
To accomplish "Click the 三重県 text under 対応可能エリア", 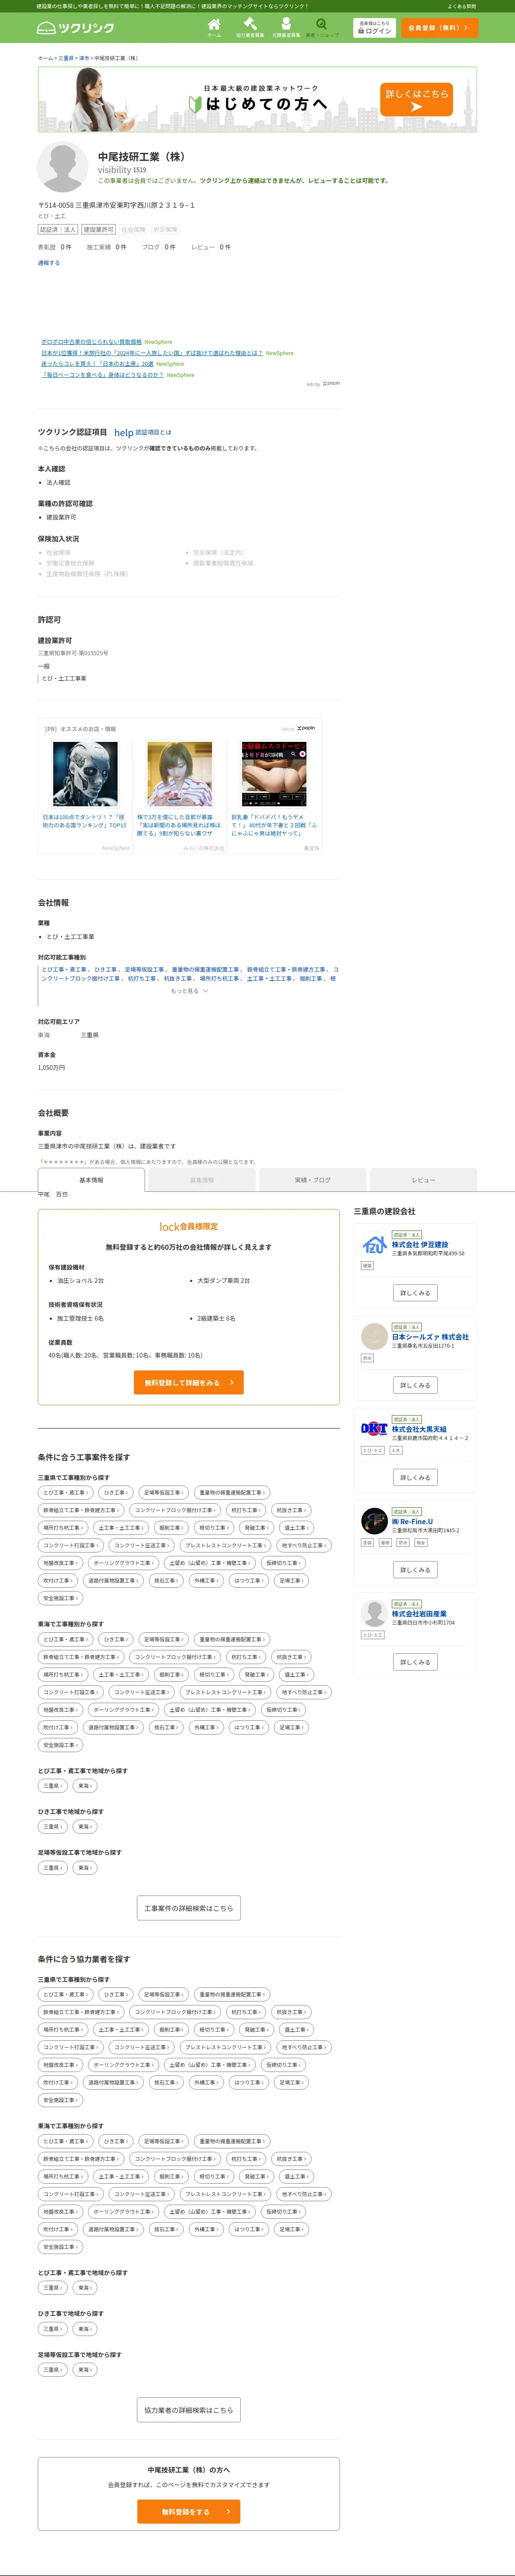I will 90,1035.
